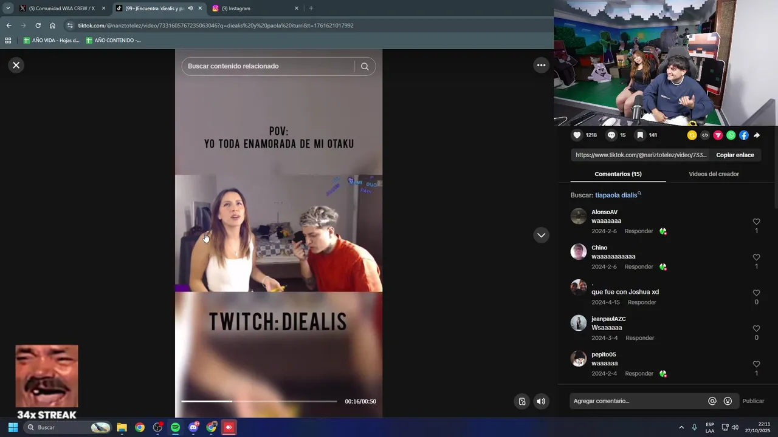Image resolution: width=778 pixels, height=437 pixels.
Task: Close the TikTok video viewer
Action: (16, 65)
